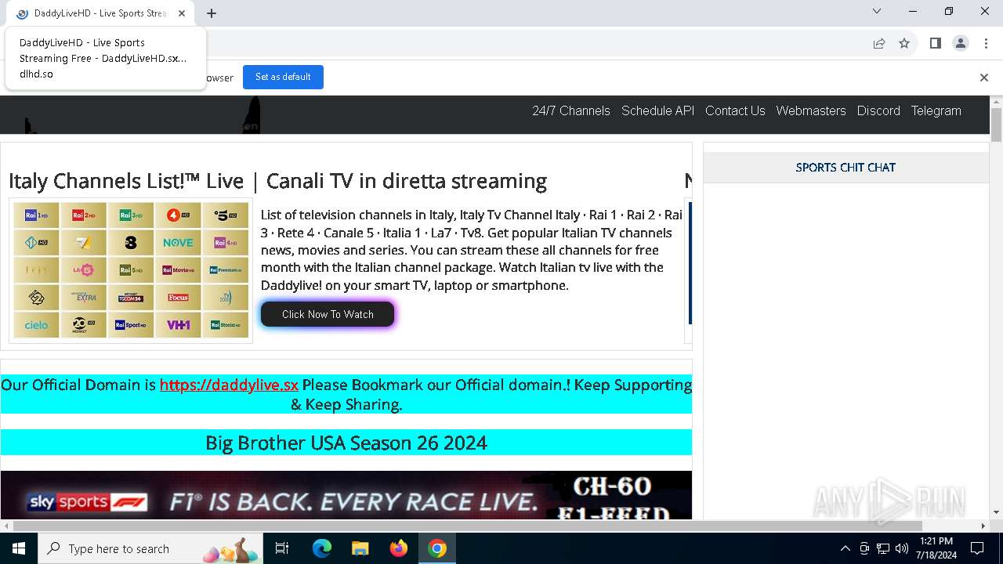Viewport: 1003px width, 564px height.
Task: Open the Chrome profile avatar
Action: [x=961, y=43]
